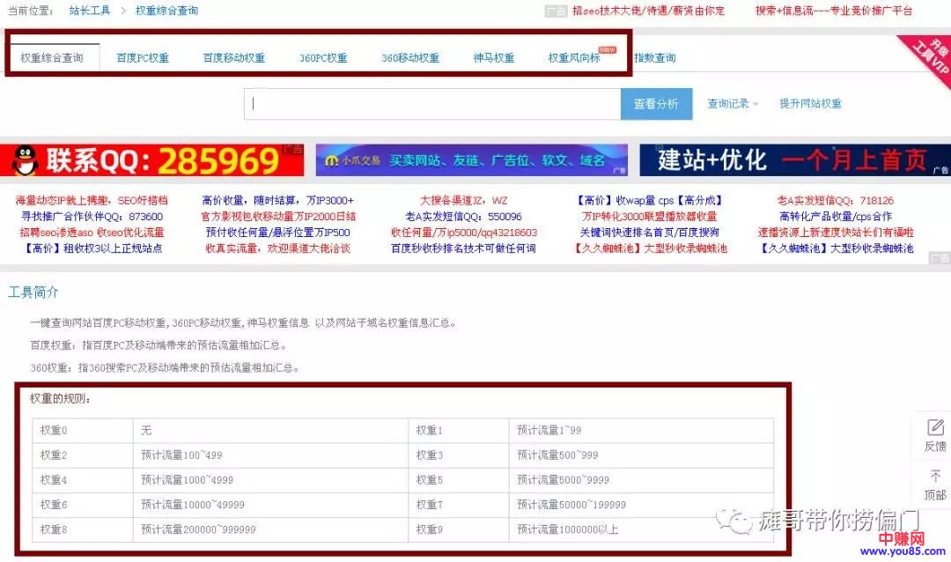Switch to the 百度PC权重 tab

pos(143,58)
